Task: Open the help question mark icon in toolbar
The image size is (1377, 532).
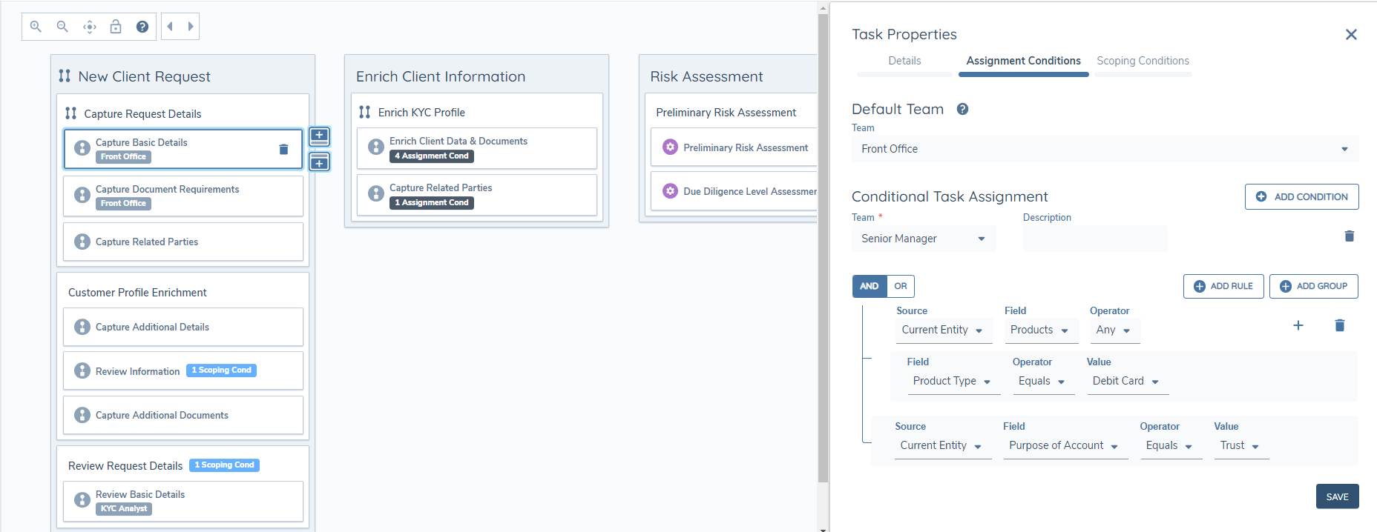Action: click(142, 27)
